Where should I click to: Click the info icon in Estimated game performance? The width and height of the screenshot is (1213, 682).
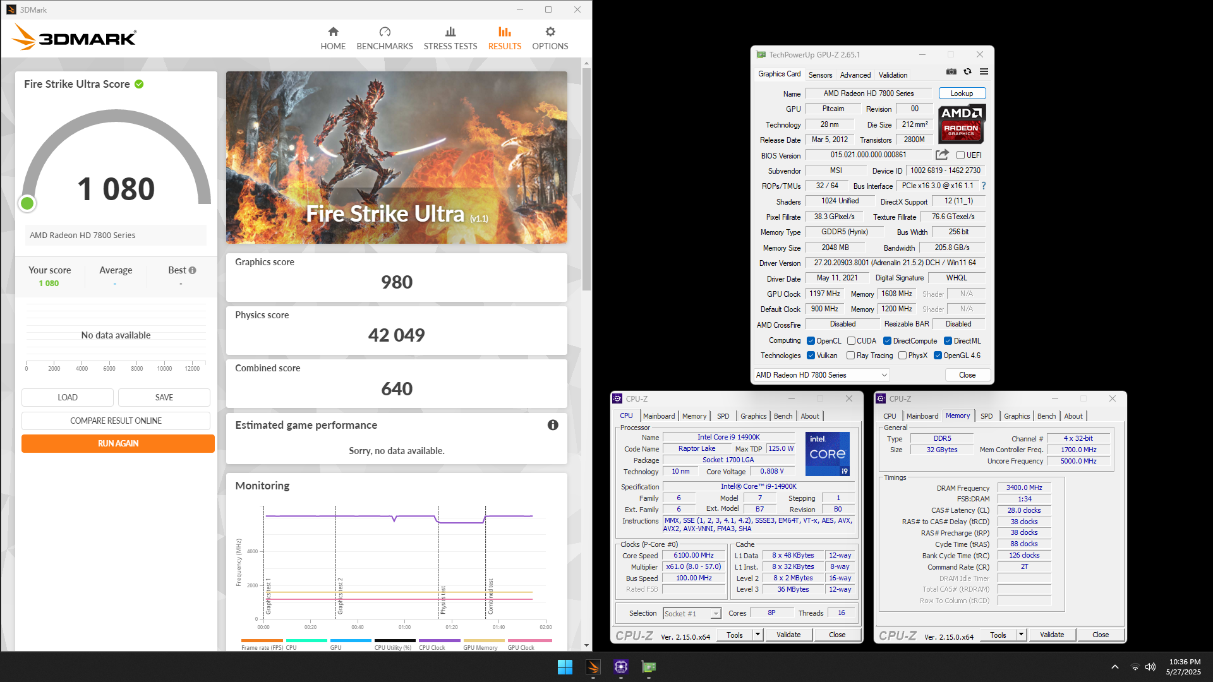[553, 425]
